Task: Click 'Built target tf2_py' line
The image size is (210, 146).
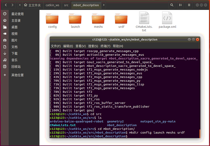Action: 80,96
